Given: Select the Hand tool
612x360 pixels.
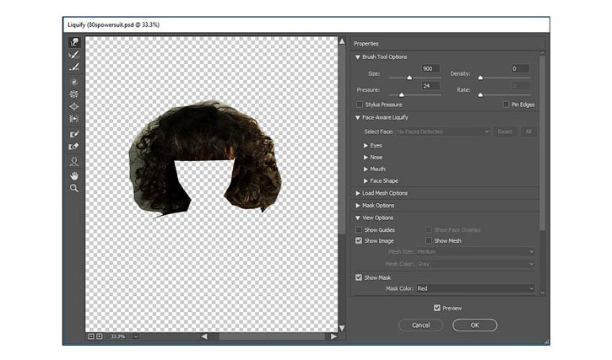Looking at the screenshot, I should pos(74,176).
